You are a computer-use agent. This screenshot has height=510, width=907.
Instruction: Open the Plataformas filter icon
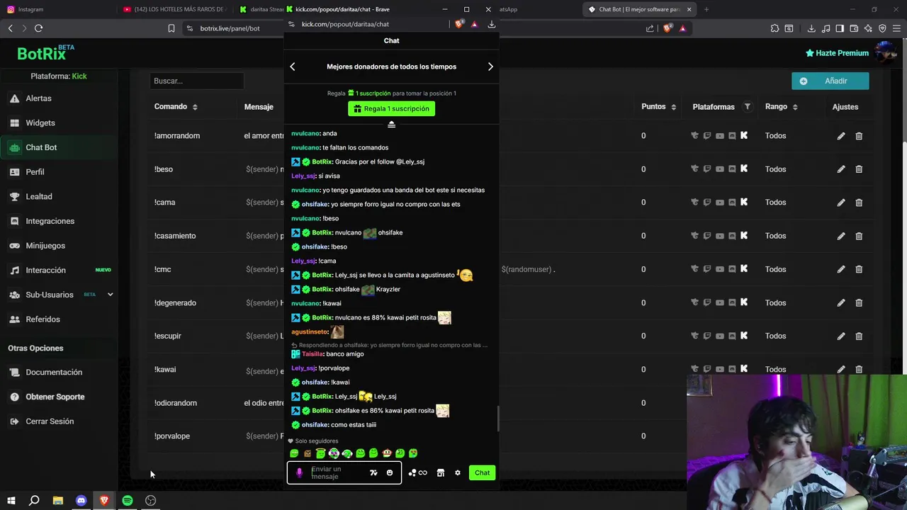point(747,107)
